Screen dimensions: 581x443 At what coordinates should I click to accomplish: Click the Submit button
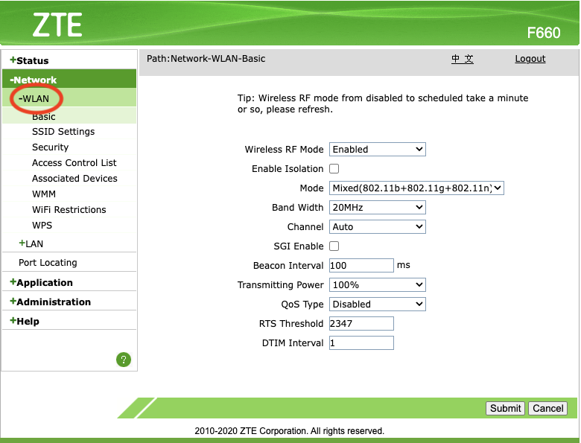pyautogui.click(x=506, y=408)
